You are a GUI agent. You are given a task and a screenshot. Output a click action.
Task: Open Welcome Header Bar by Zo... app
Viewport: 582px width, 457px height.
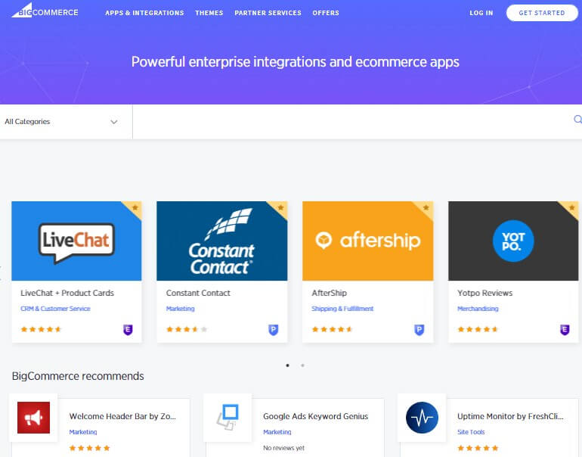(122, 416)
